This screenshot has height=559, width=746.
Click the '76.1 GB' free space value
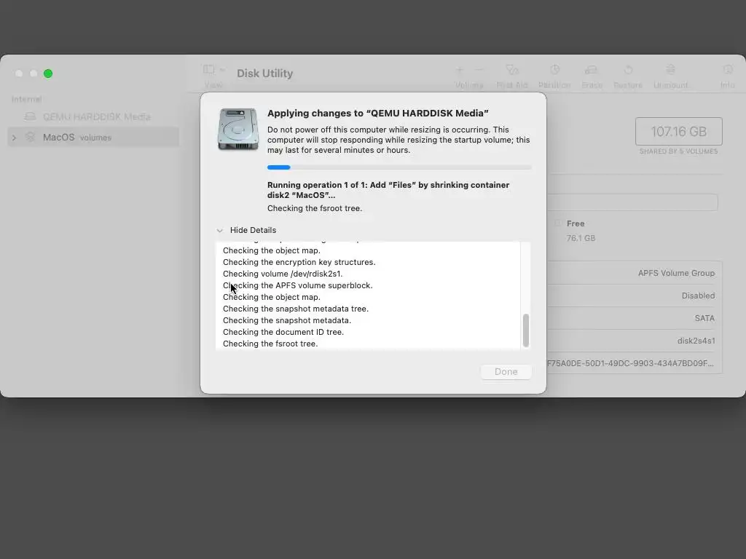pos(581,238)
